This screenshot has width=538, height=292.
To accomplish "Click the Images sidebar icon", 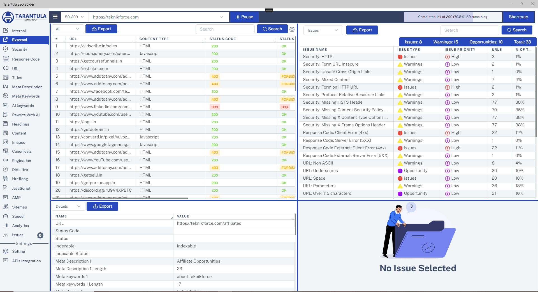I will click(6, 142).
